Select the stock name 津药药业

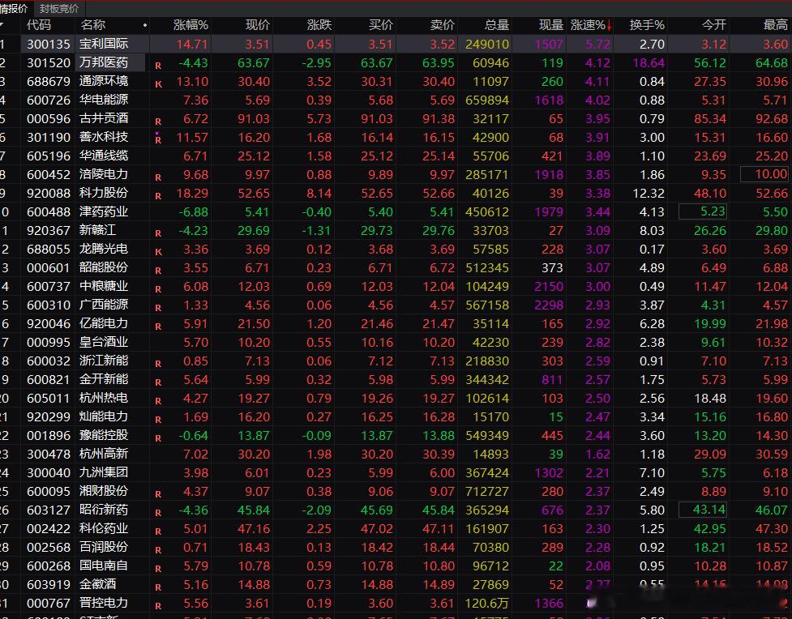(104, 211)
